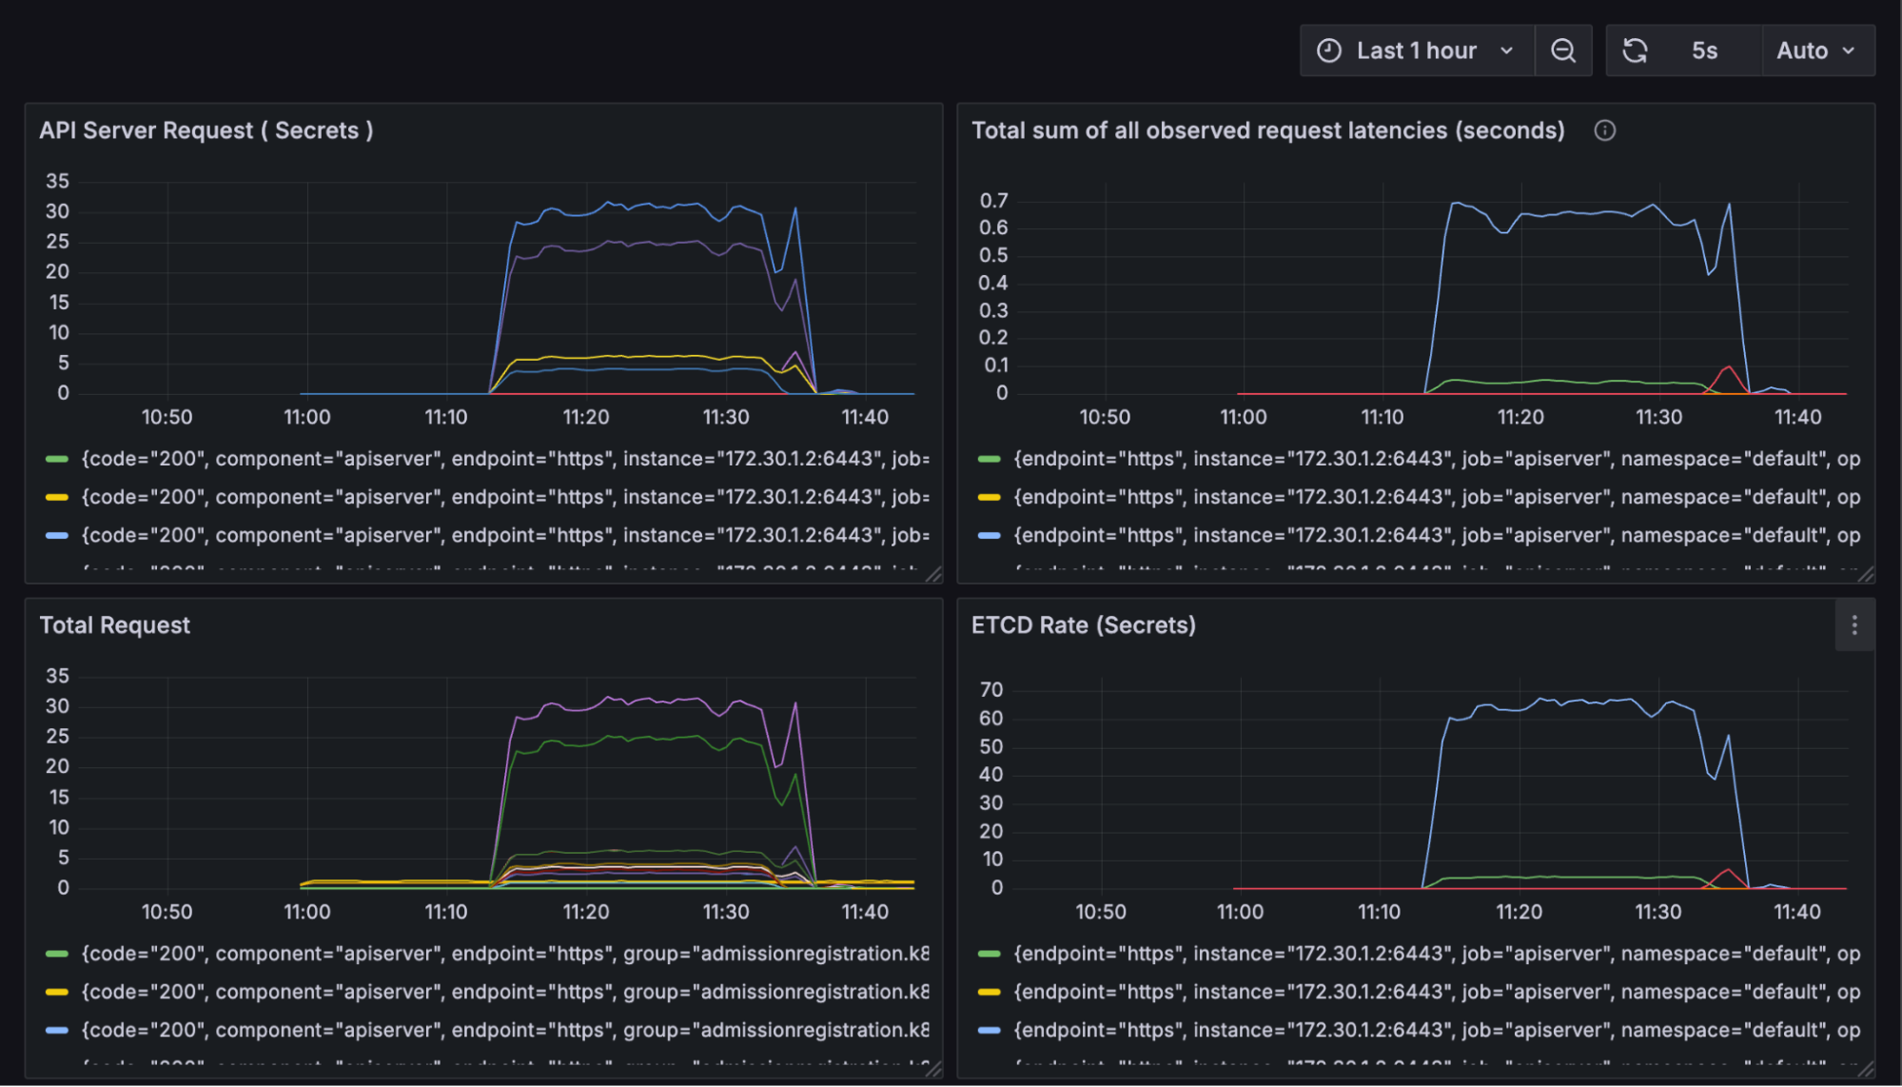Open the Last 1 hour time range dropdown
1902x1087 pixels.
click(1416, 50)
